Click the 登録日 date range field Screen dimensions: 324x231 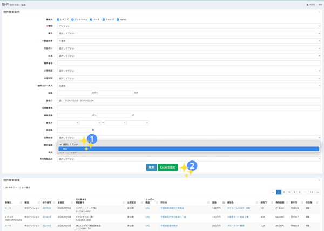192,101
